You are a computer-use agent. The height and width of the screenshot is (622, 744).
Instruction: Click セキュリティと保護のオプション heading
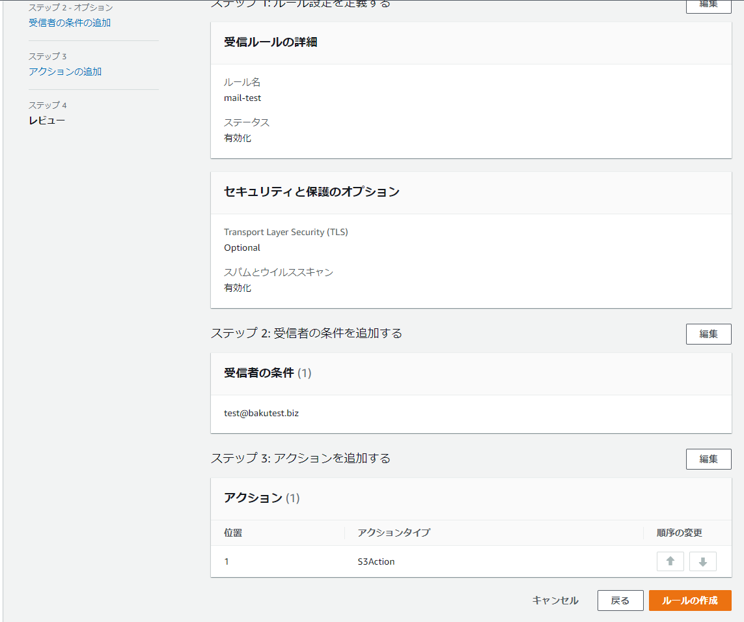(312, 191)
